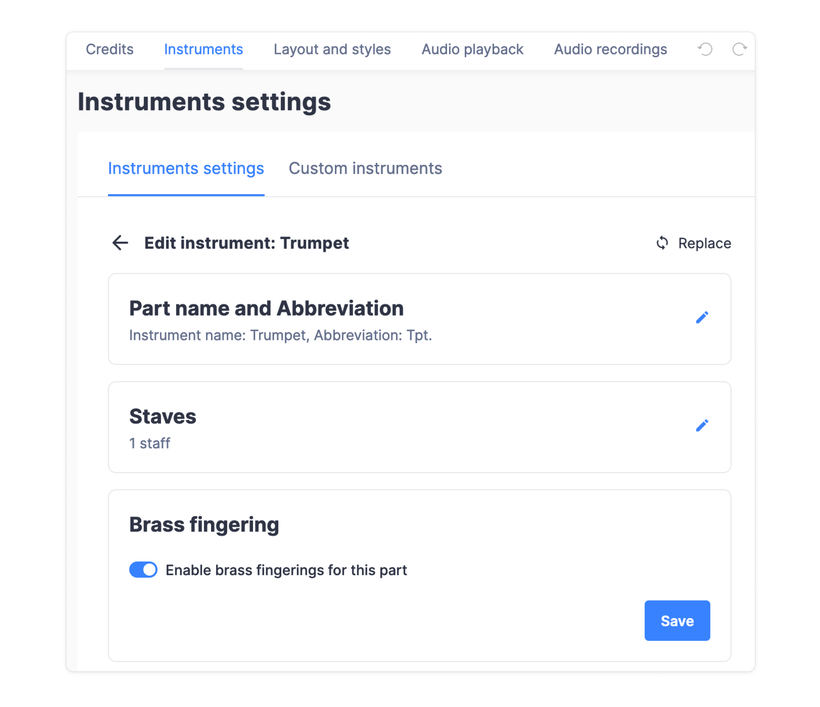Click the Edit instrument: Trumpet heading
Screen dimensions: 820x707
[247, 243]
